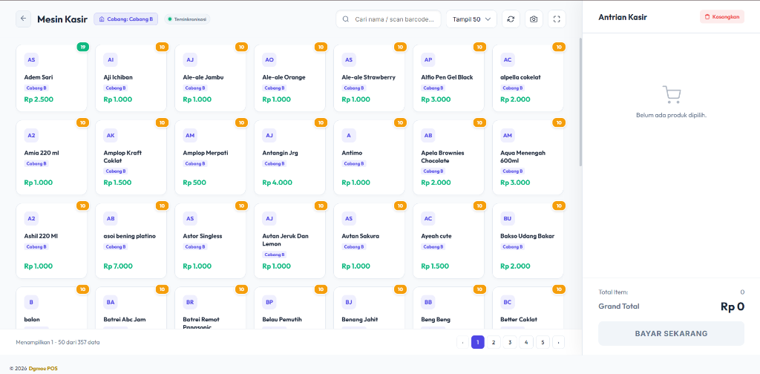
Task: Click Better Coklat product name
Action: click(x=519, y=320)
